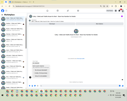Click the address bar URL
Image resolution: width=127 pixels, height=101 pixels.
(30, 6)
